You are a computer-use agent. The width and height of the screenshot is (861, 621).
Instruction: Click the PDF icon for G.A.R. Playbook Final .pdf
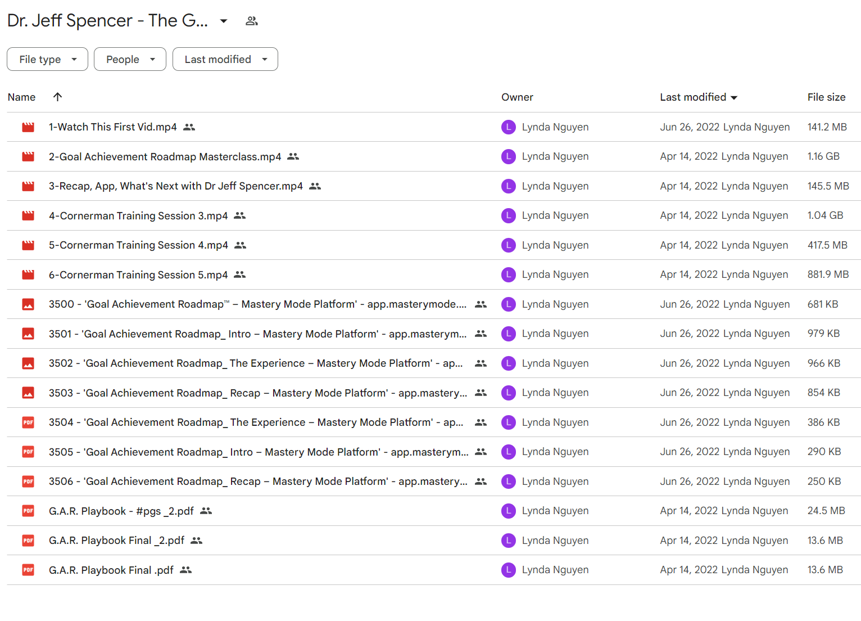(x=28, y=570)
